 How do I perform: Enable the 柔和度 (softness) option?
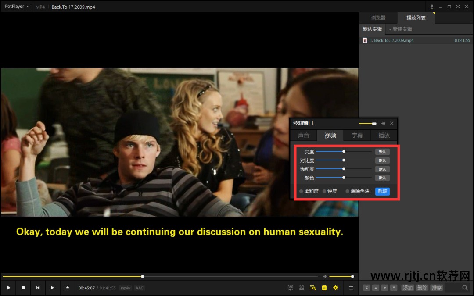point(301,191)
